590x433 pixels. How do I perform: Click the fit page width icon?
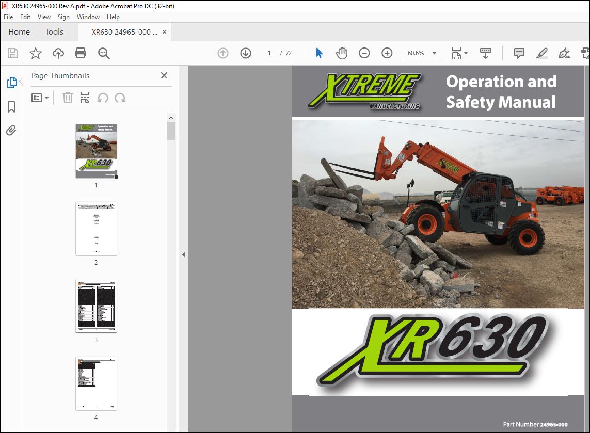(x=456, y=53)
